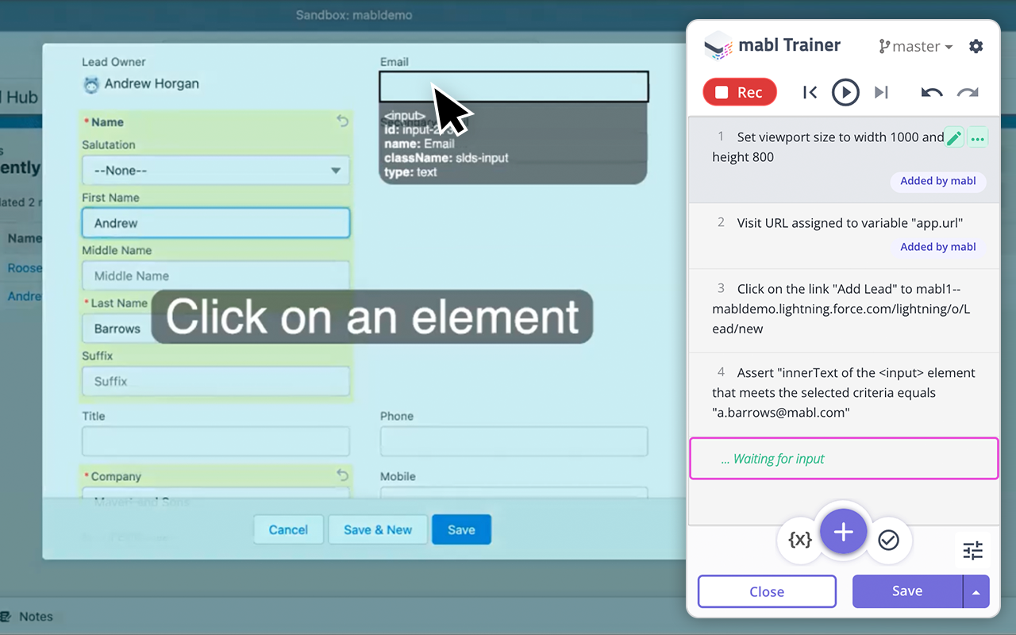Image resolution: width=1016 pixels, height=635 pixels.
Task: Select step 3 Click Add Lead link
Action: (x=844, y=309)
